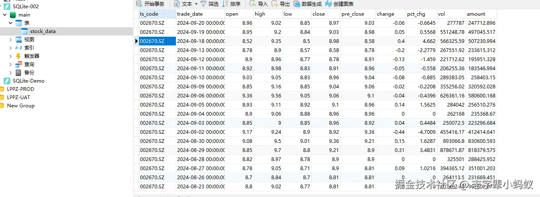
Task: Click vol cell 262168
Action: pos(451,114)
